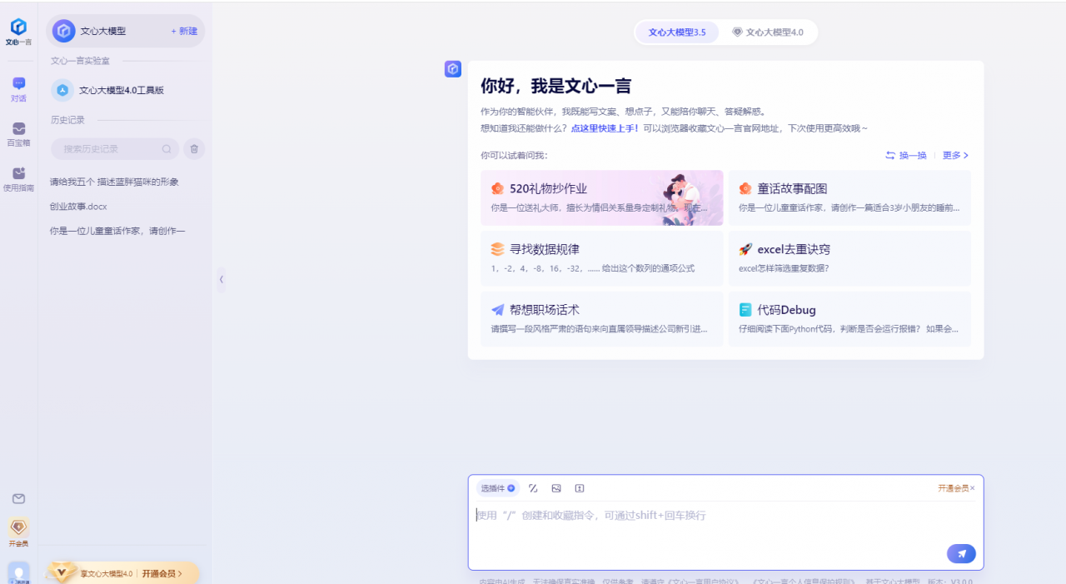
Task: Open 对话 in the left sidebar
Action: [x=18, y=87]
